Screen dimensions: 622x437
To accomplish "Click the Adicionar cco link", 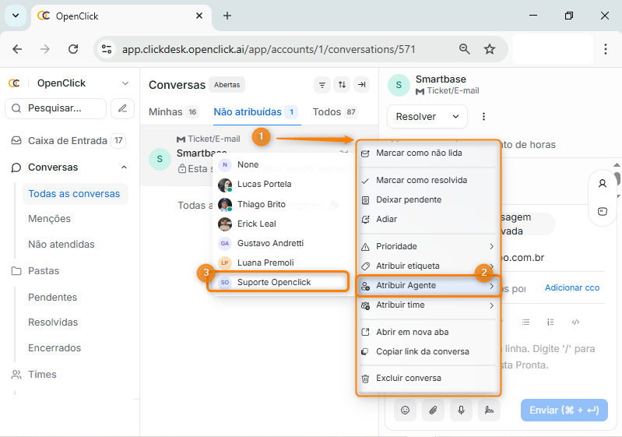I will point(571,287).
